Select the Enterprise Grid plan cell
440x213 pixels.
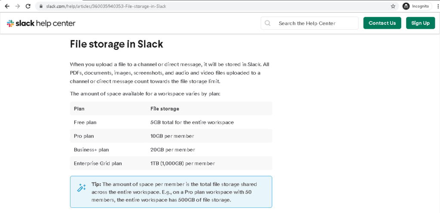pos(98,163)
